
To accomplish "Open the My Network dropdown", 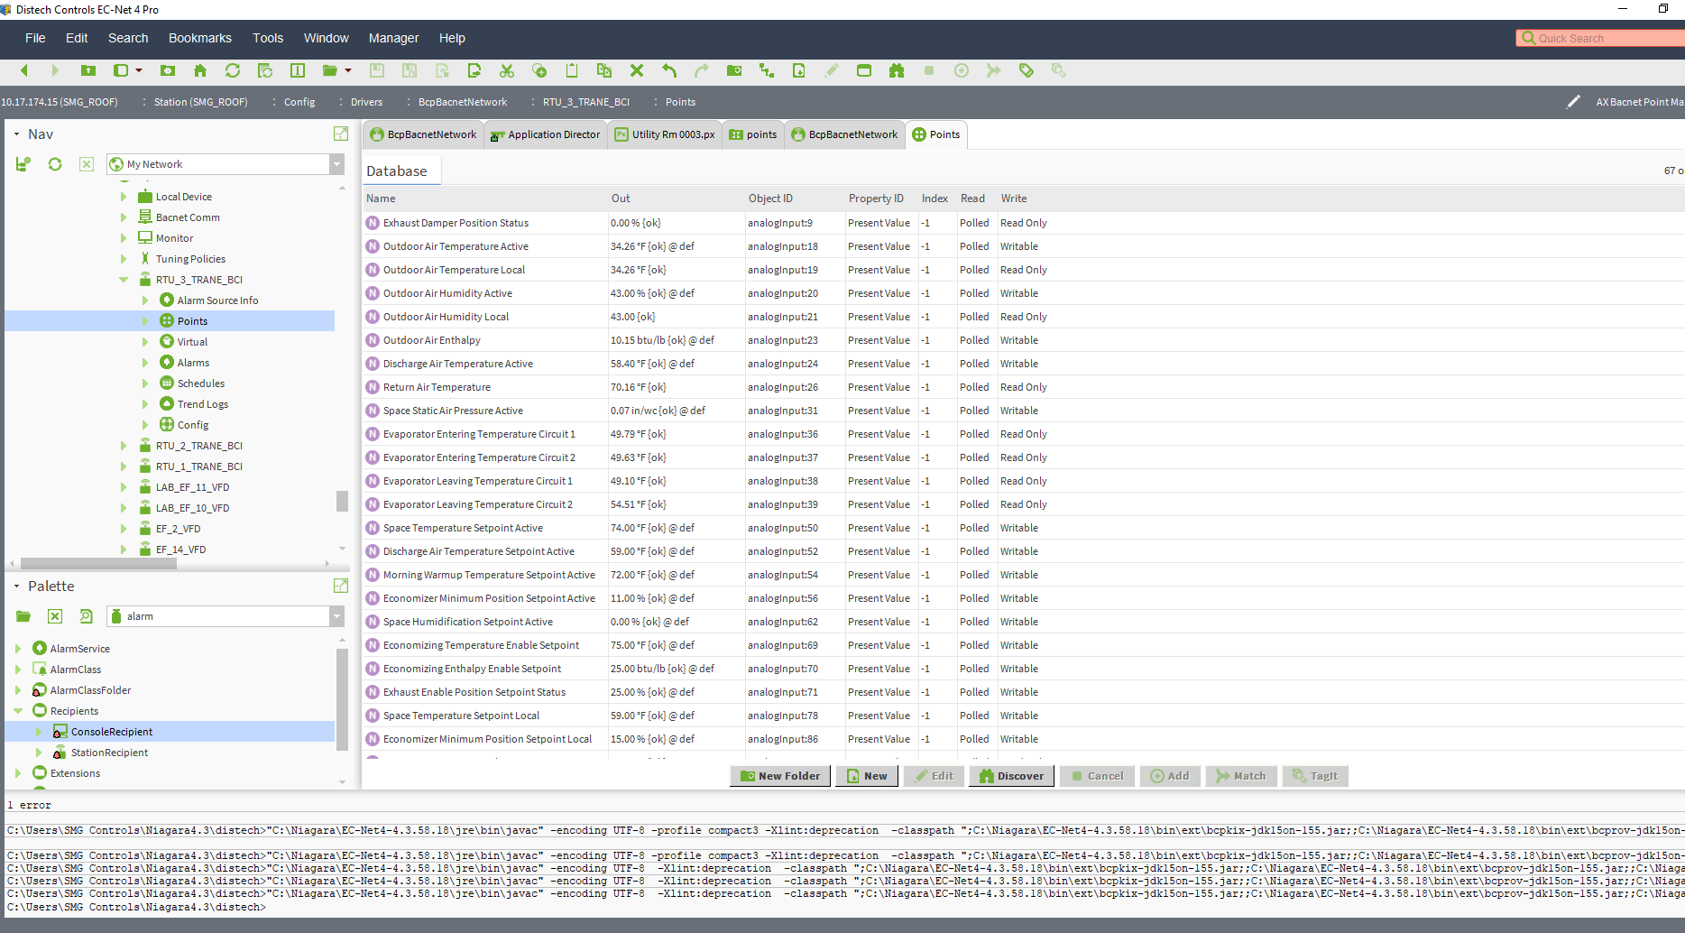I will [x=337, y=164].
